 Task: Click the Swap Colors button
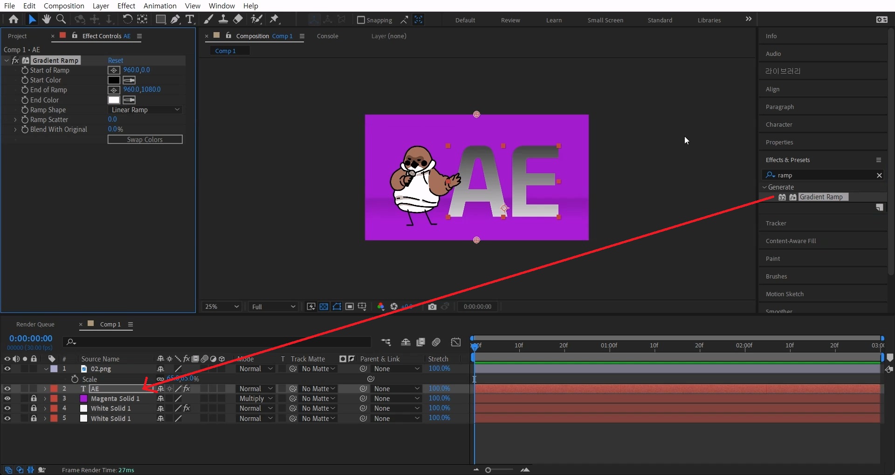pos(145,140)
